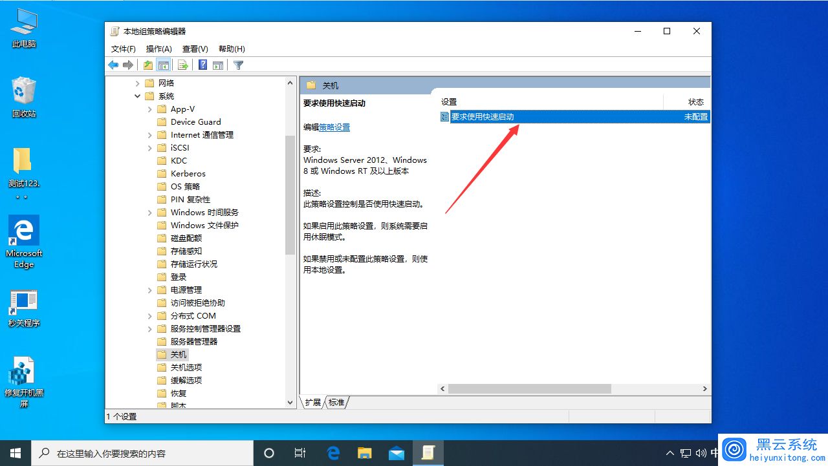Expand the 电源管理 tree node
This screenshot has height=466, width=828.
150,290
